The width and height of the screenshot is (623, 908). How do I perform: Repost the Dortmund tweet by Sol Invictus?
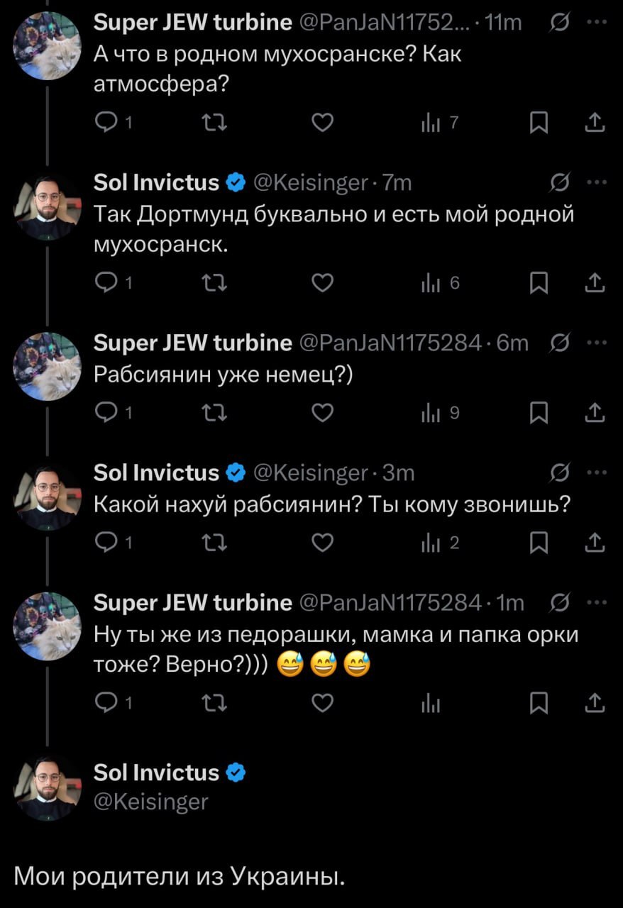(213, 284)
